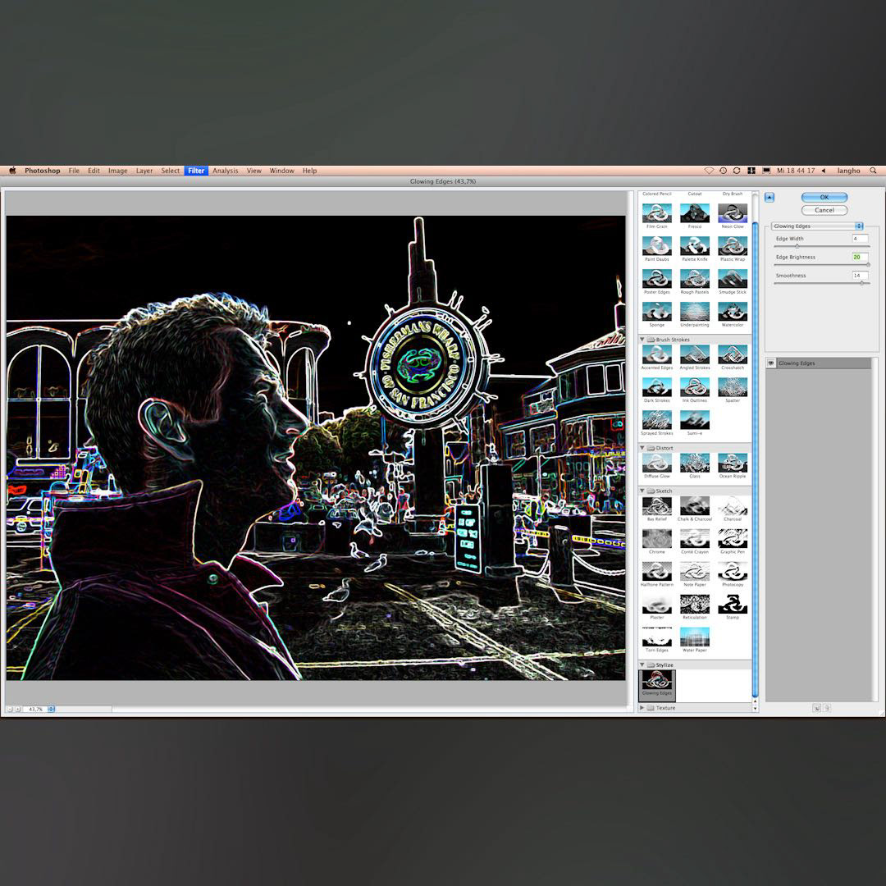
Task: Open the Analysis menu
Action: (225, 171)
